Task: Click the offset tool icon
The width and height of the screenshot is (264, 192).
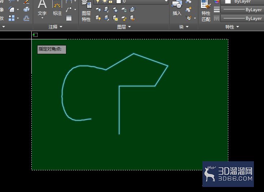Action: 26,18
